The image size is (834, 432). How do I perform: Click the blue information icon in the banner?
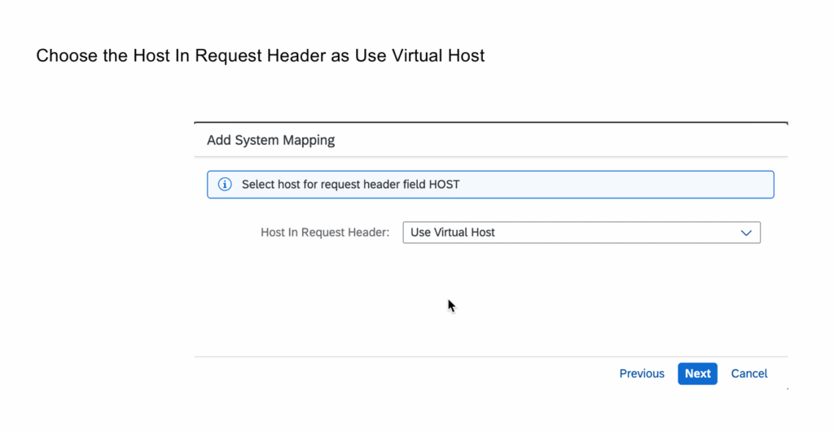pos(225,185)
